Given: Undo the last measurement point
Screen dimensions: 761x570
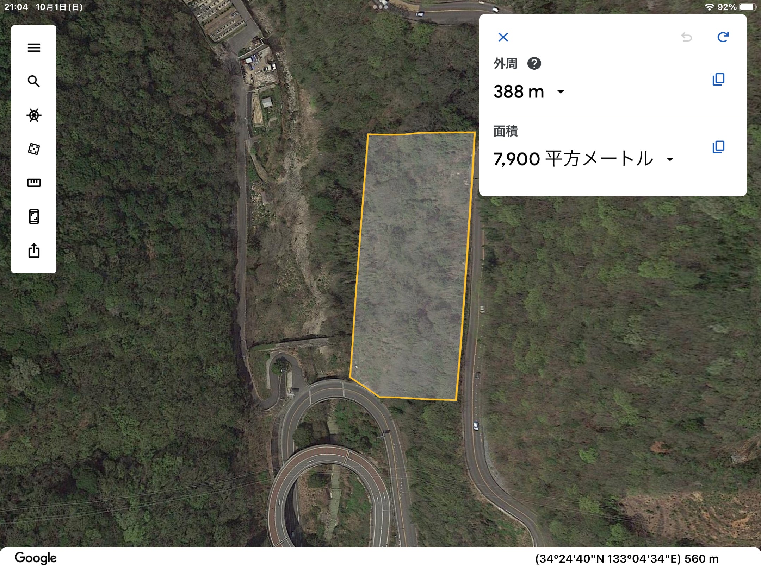Looking at the screenshot, I should point(686,37).
